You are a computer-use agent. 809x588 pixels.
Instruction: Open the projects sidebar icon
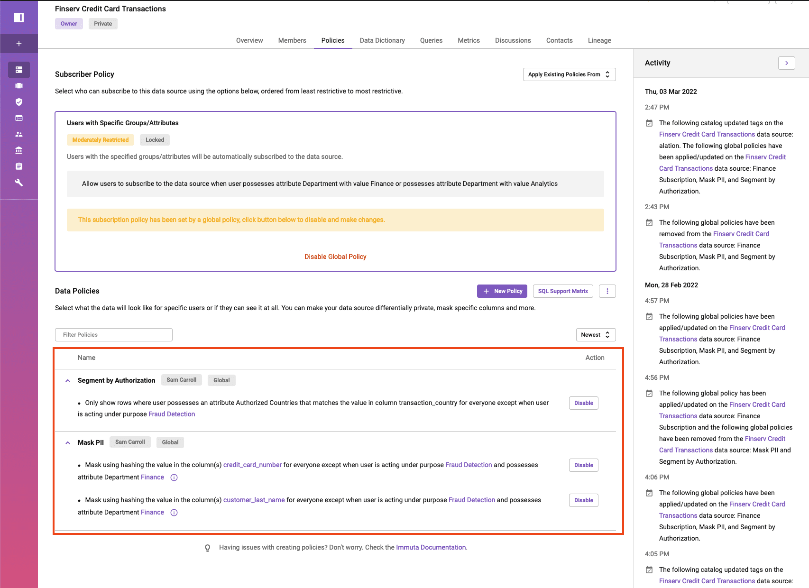click(x=19, y=86)
